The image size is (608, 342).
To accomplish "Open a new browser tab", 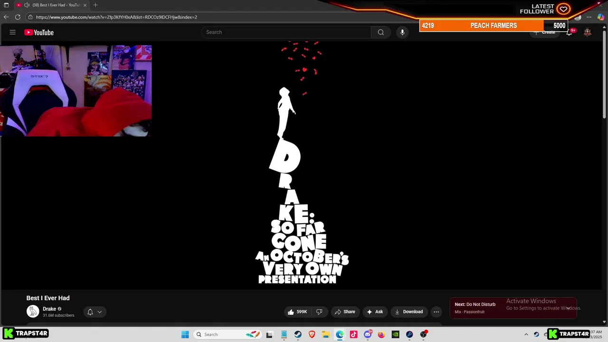I will tap(95, 5).
